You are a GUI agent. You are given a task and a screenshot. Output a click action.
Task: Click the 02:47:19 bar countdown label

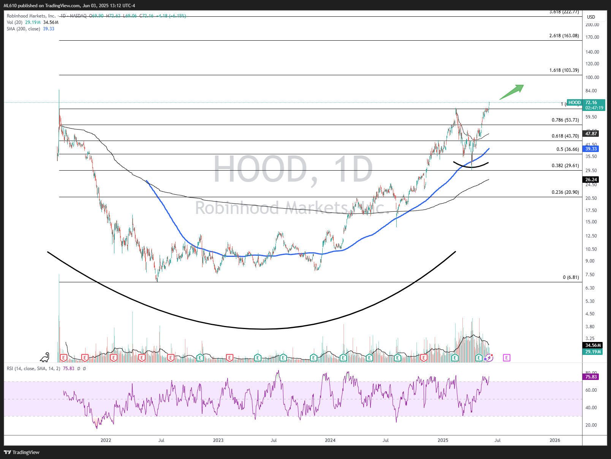(x=594, y=108)
